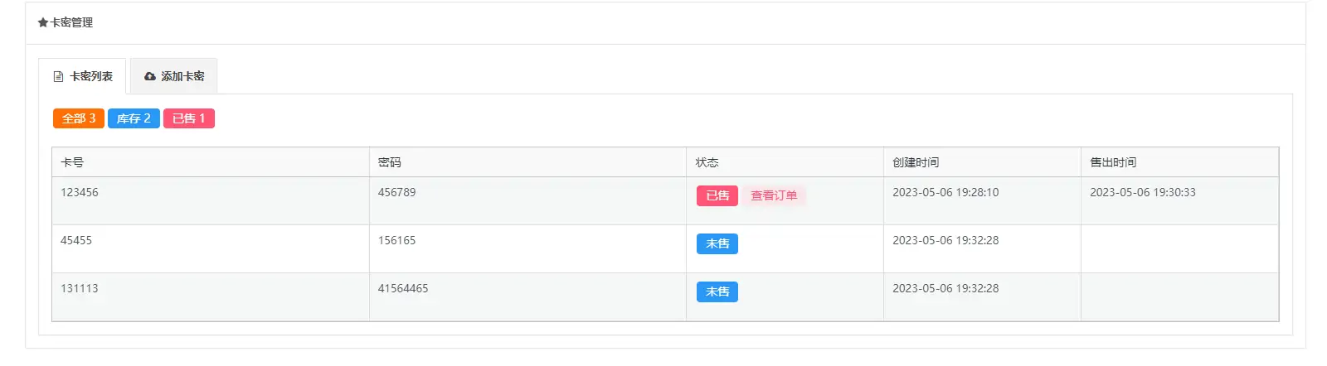The height and width of the screenshot is (366, 1327).
Task: Filter by the 已售 1 badge
Action: tap(188, 118)
